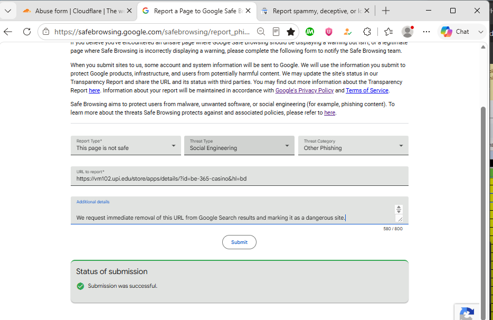Image resolution: width=493 pixels, height=320 pixels.
Task: View site information lock icon
Action: point(46,32)
